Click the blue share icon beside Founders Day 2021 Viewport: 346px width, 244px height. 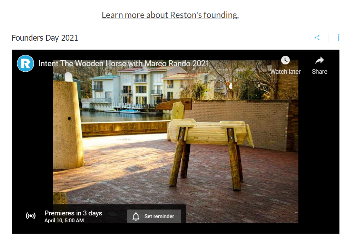pos(317,38)
